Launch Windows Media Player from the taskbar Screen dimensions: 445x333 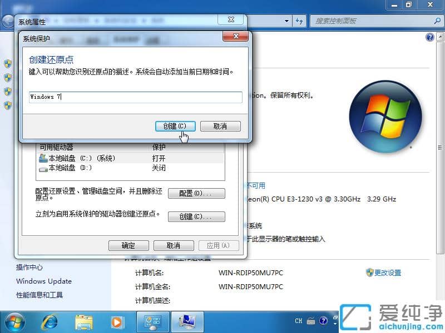(x=117, y=322)
